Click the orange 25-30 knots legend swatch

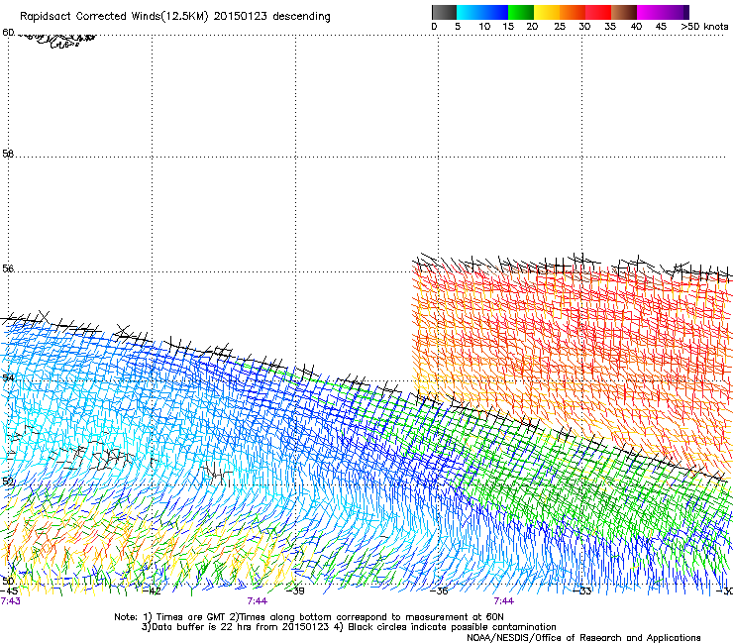(573, 12)
